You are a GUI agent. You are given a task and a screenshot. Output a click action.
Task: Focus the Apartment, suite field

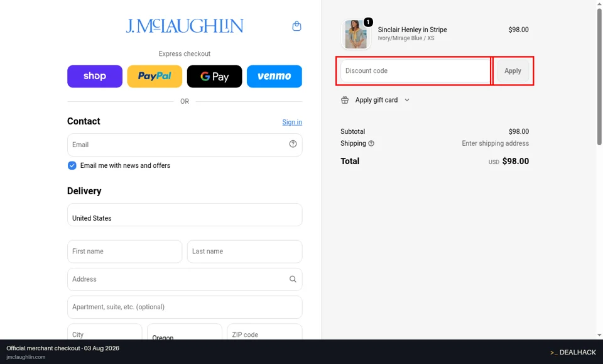click(x=185, y=307)
